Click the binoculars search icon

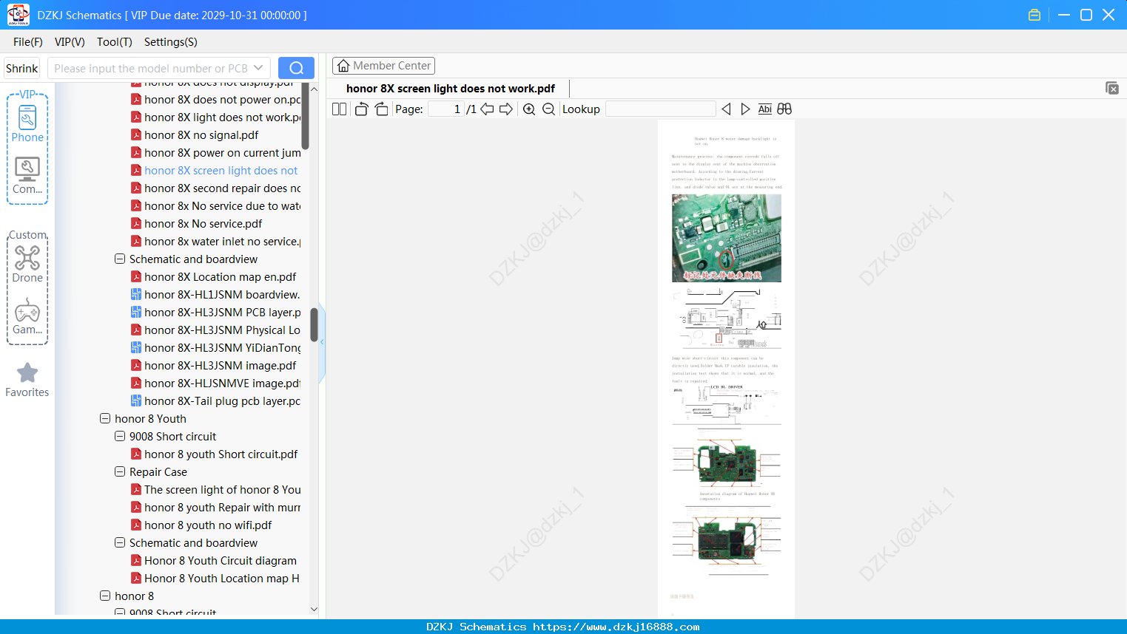pos(784,109)
